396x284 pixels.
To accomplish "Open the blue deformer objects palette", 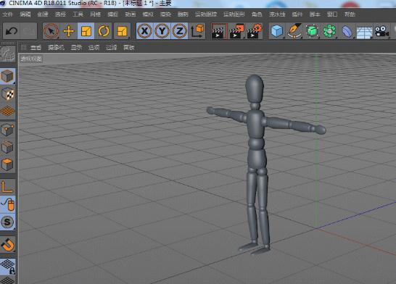I will (x=347, y=31).
